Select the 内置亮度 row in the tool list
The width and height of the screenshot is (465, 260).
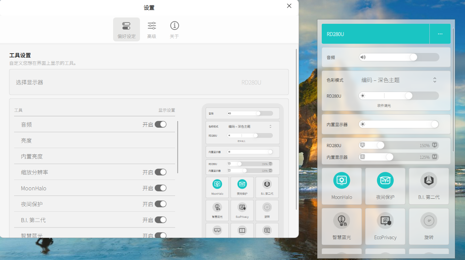click(x=95, y=156)
